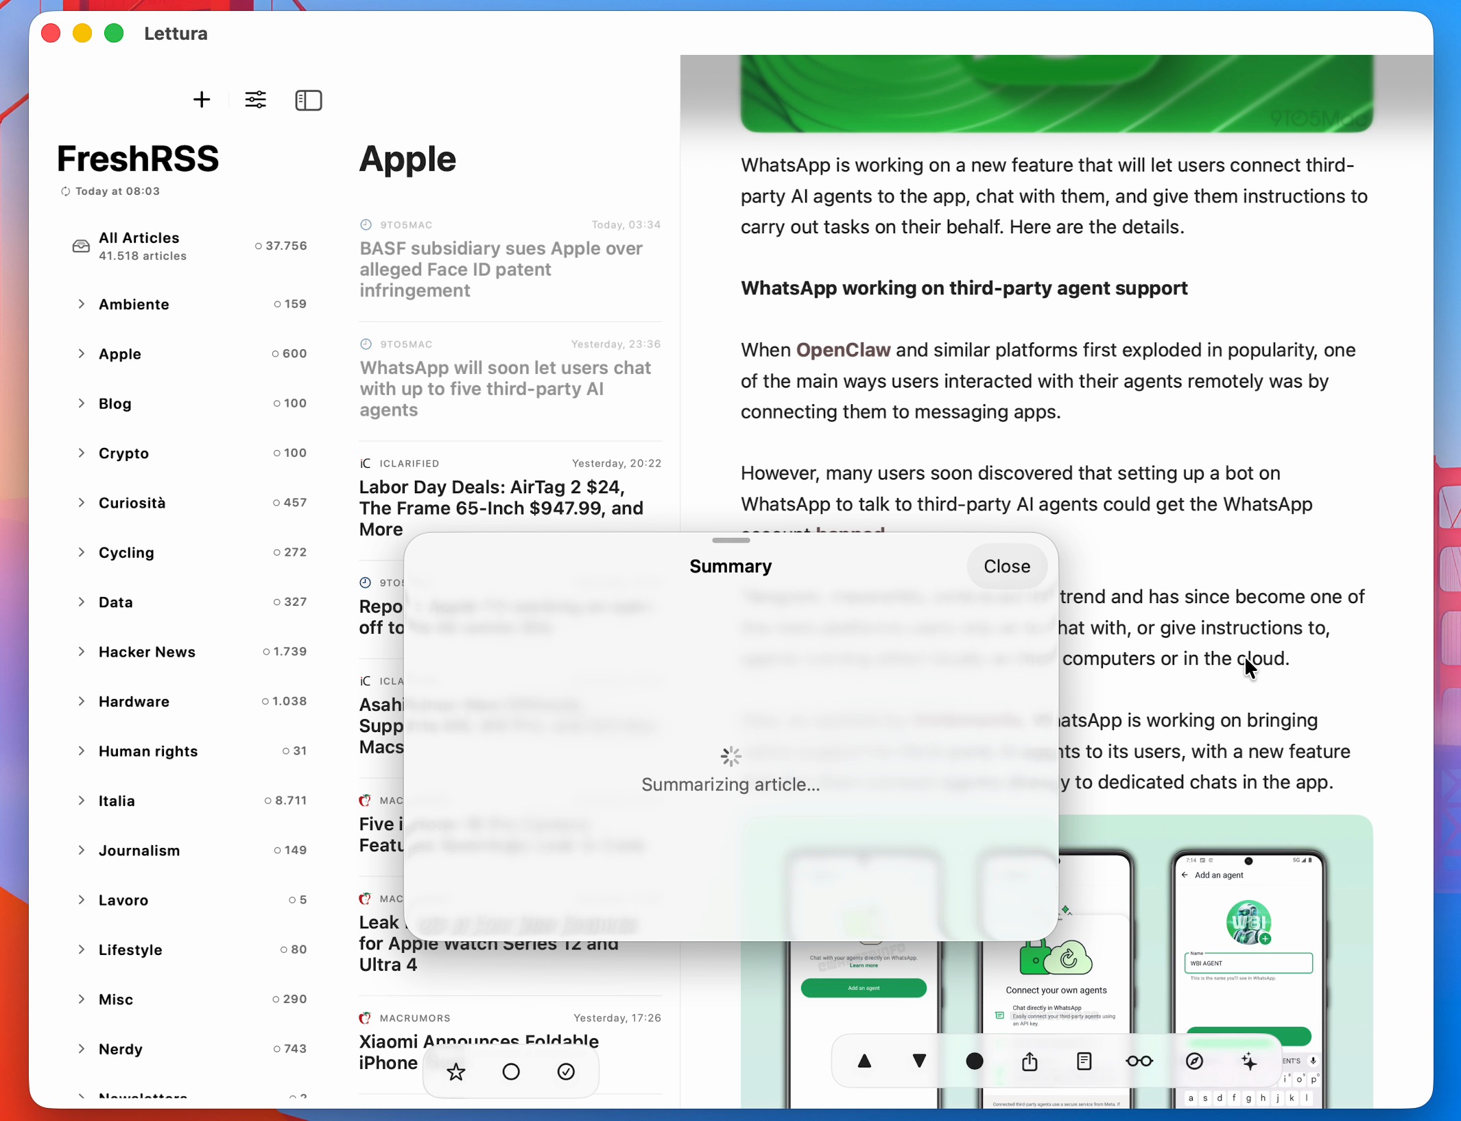Toggle read status with filled circle icon
1461x1121 pixels.
tap(975, 1061)
